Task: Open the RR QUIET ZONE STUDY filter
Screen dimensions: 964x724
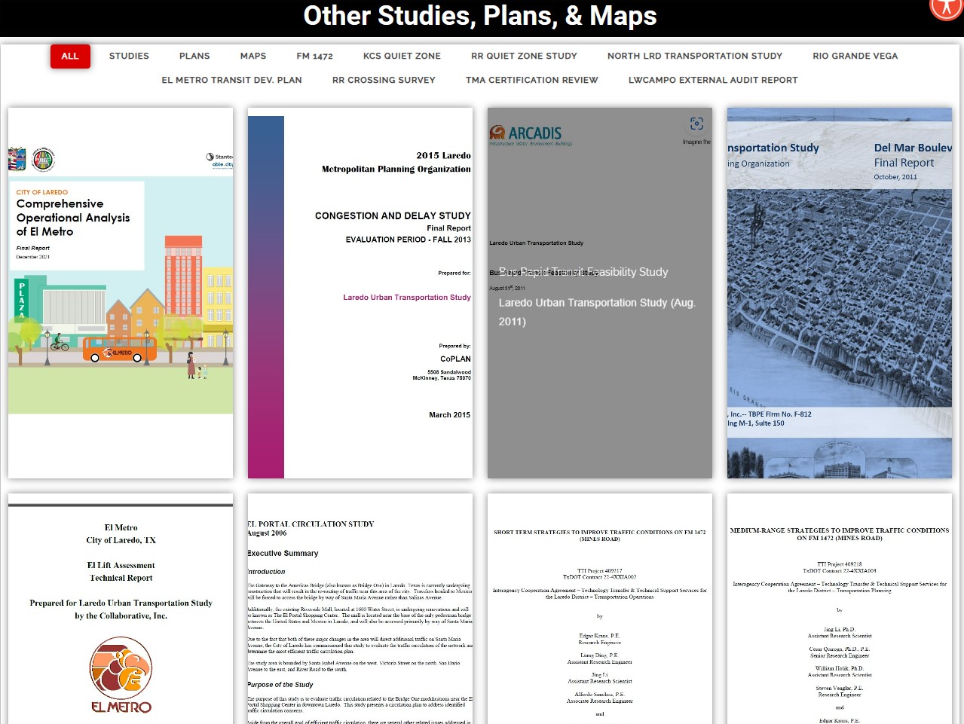Action: pos(523,56)
